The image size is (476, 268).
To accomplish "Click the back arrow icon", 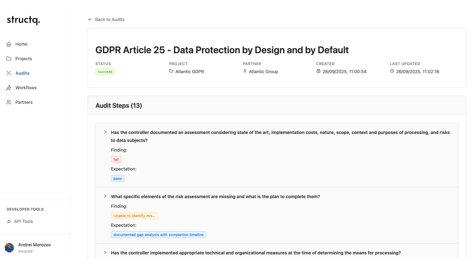I will pos(90,19).
